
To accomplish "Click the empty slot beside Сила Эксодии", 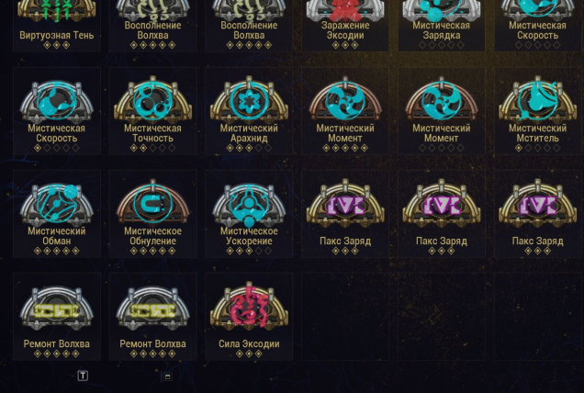I will pos(345,317).
